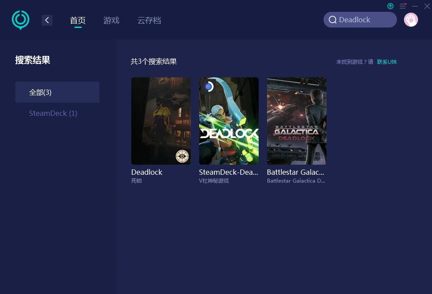Open the 首页 tab
The height and width of the screenshot is (294, 432).
pos(78,21)
